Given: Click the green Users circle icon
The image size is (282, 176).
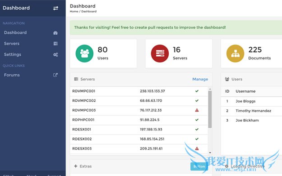Looking at the screenshot, I should click(84, 54).
